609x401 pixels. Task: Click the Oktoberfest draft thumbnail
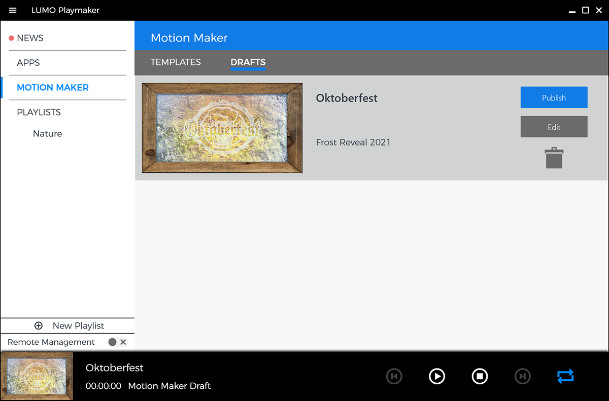click(x=222, y=128)
